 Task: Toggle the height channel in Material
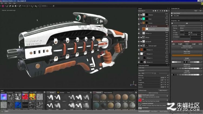(180, 44)
